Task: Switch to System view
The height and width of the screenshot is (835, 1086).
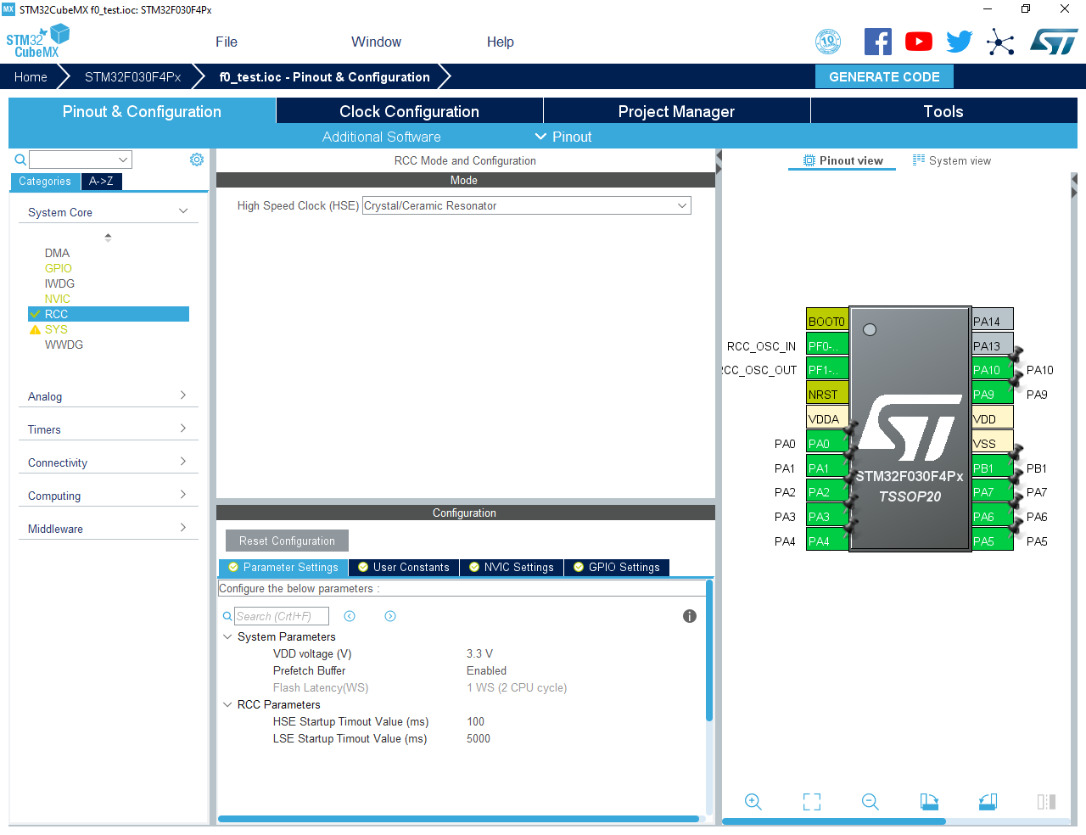Action: tap(951, 160)
